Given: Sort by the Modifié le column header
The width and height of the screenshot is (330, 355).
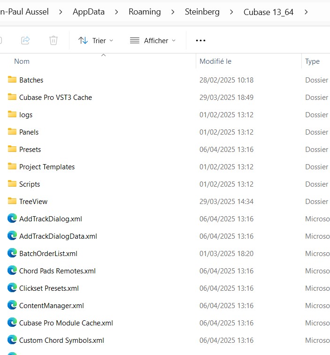Looking at the screenshot, I should 215,61.
